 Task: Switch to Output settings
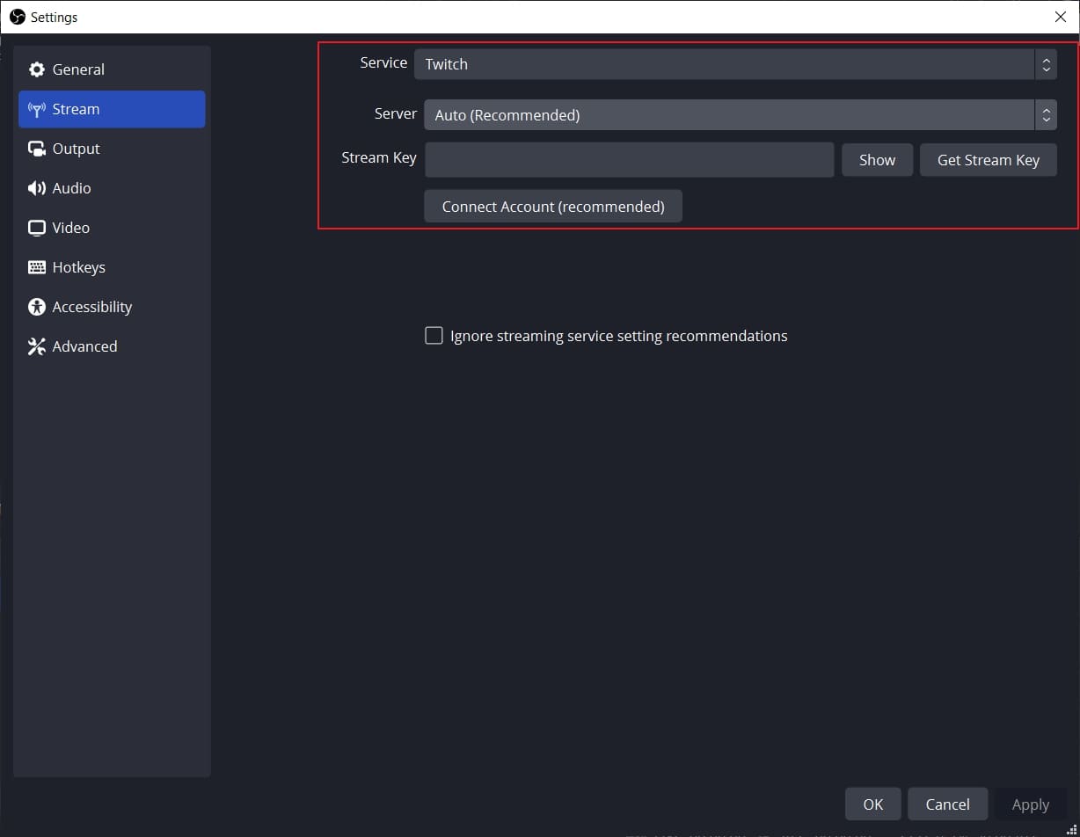point(112,149)
